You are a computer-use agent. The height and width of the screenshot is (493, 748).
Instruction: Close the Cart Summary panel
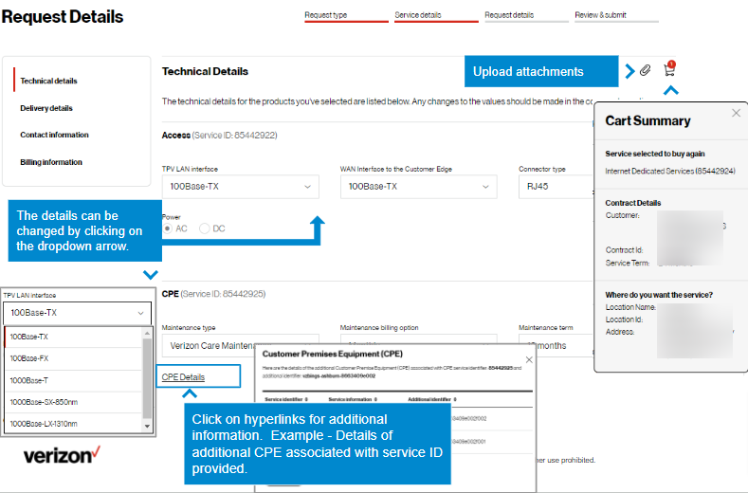point(736,113)
